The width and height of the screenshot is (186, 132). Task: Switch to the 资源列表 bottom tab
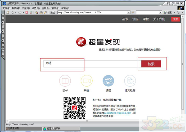pyautogui.click(x=24, y=129)
